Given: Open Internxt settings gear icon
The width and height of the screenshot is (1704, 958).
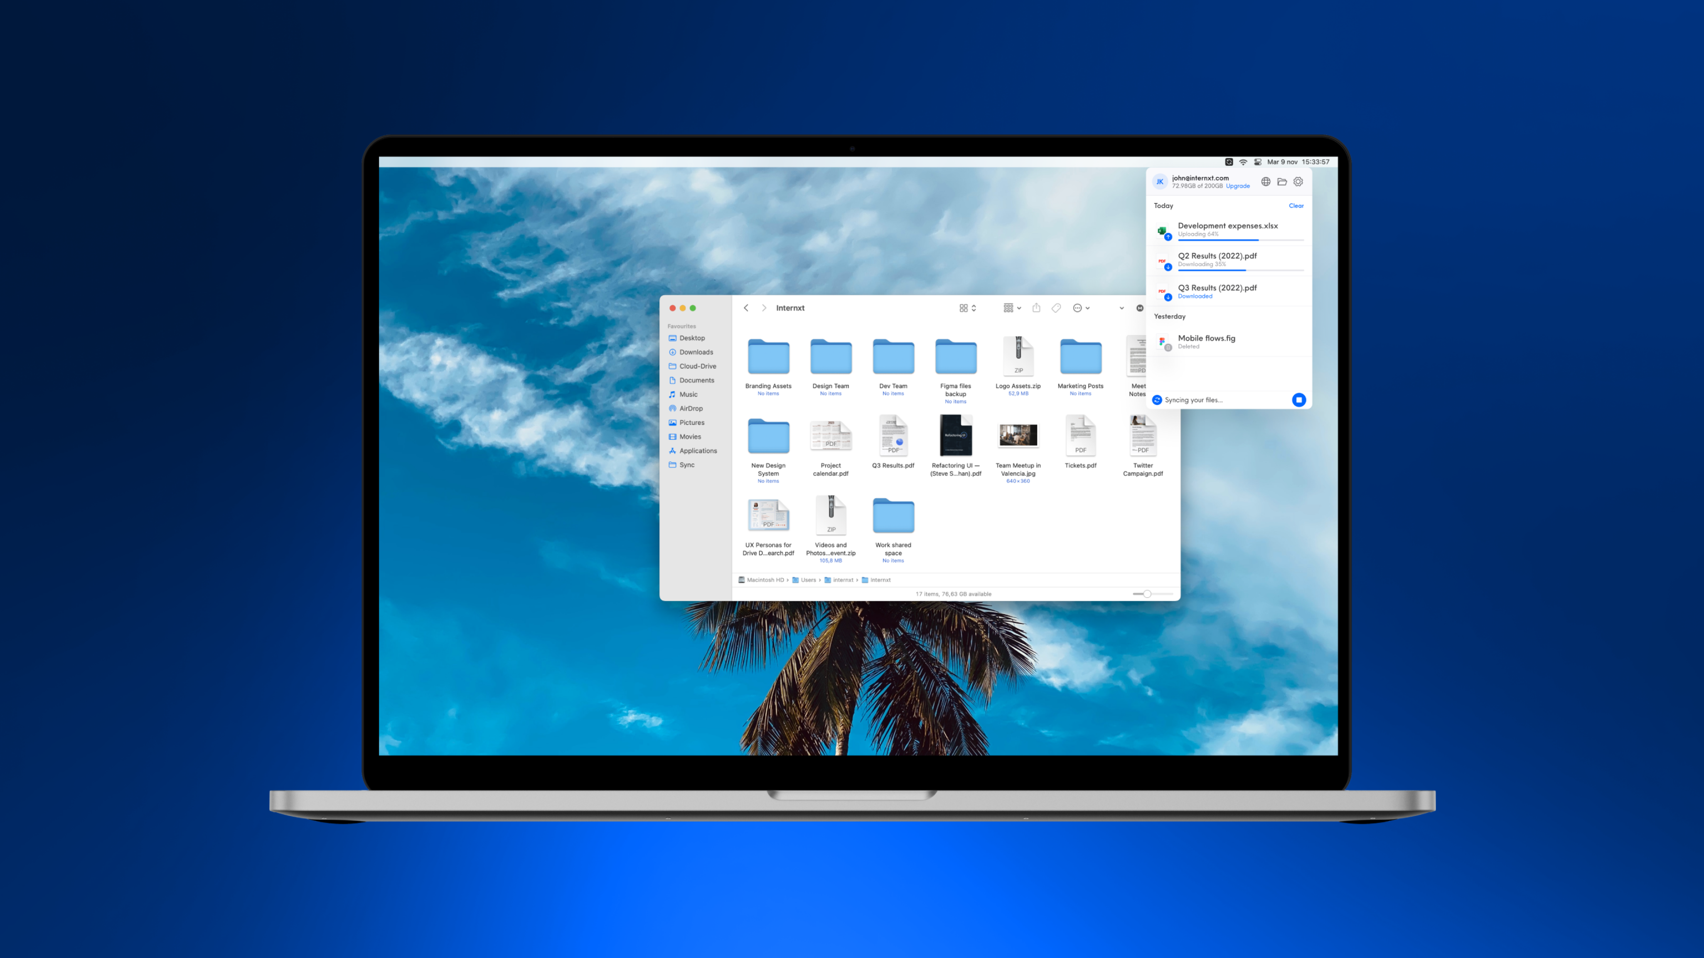Looking at the screenshot, I should pos(1298,182).
